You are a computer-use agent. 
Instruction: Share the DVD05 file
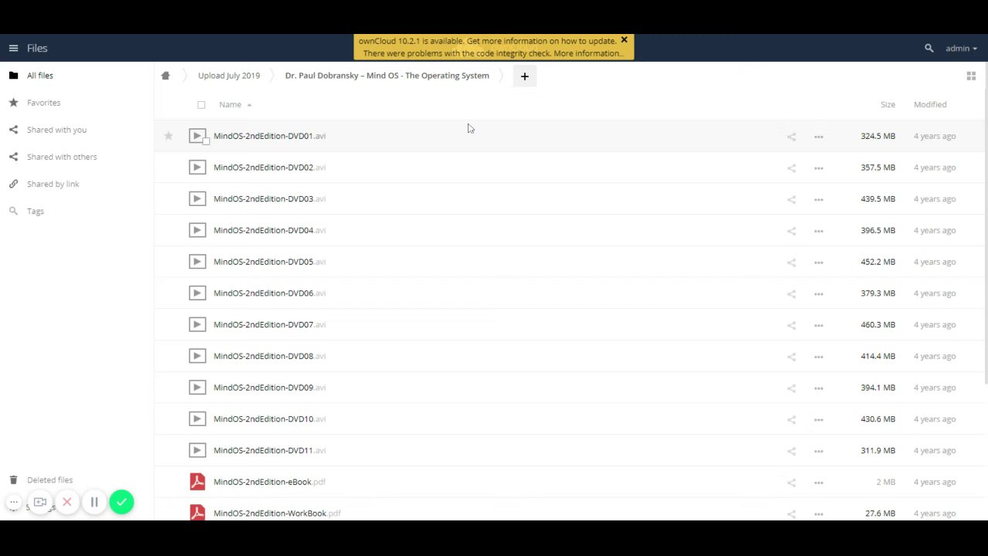pyautogui.click(x=791, y=263)
